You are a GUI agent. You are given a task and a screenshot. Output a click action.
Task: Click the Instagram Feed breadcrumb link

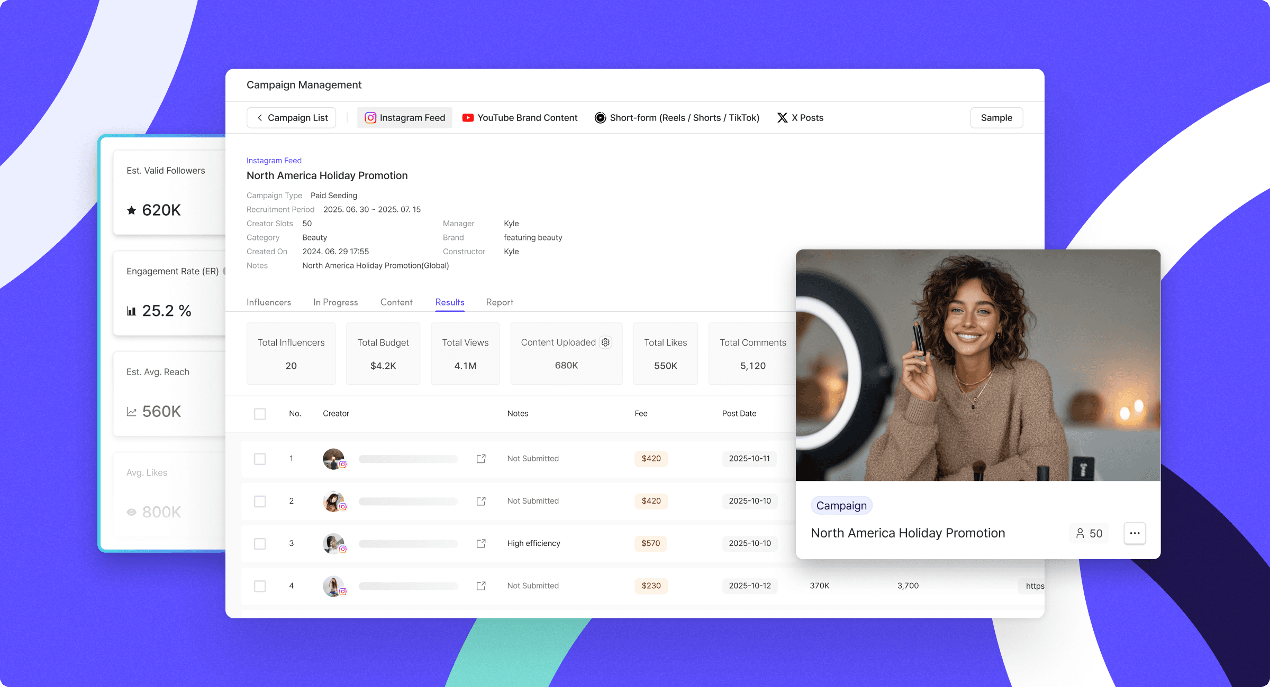[x=274, y=161]
